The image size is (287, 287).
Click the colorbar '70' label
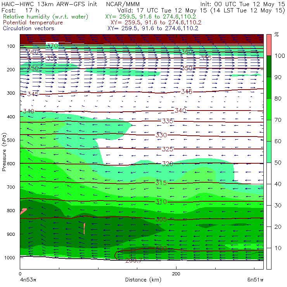click(278, 120)
